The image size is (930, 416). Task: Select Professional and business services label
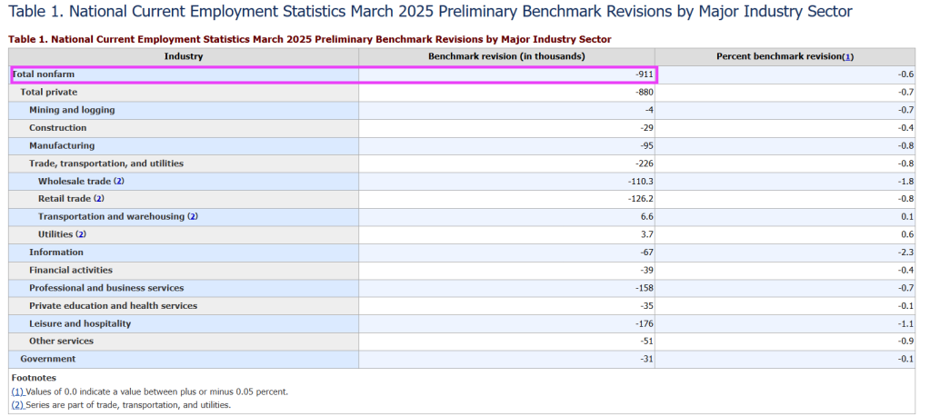(x=106, y=288)
